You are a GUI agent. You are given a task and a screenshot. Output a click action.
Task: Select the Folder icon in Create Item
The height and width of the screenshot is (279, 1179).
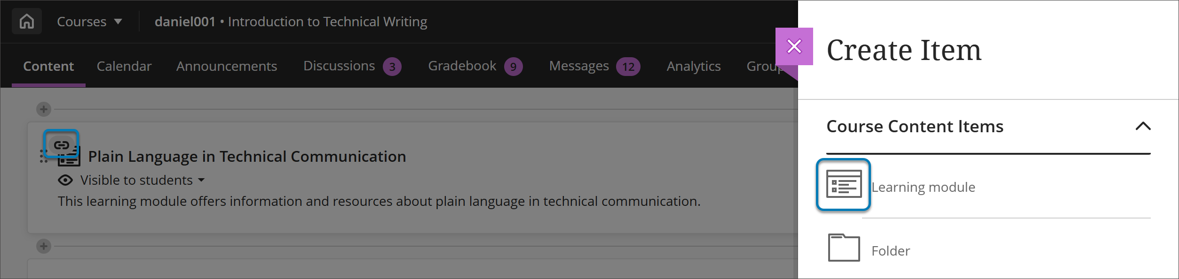pos(844,248)
